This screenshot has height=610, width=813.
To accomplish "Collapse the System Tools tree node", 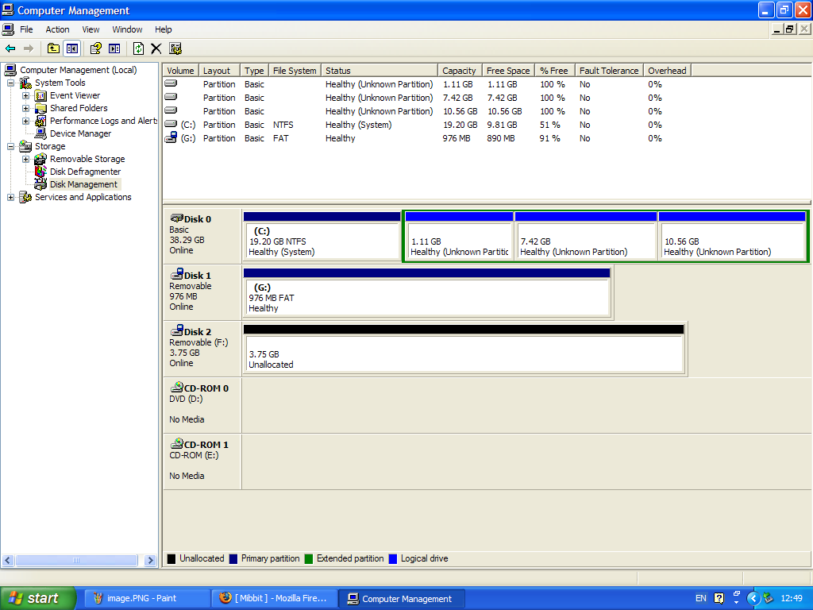I will point(11,83).
